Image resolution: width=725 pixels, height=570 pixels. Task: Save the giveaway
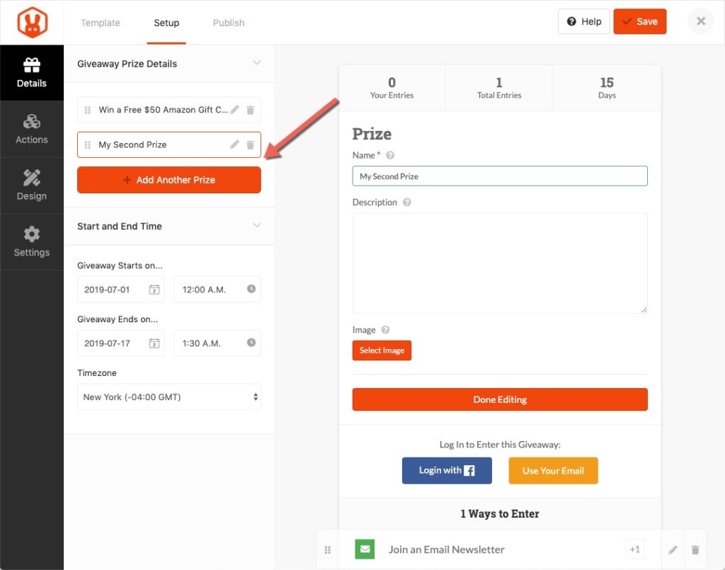coord(640,21)
